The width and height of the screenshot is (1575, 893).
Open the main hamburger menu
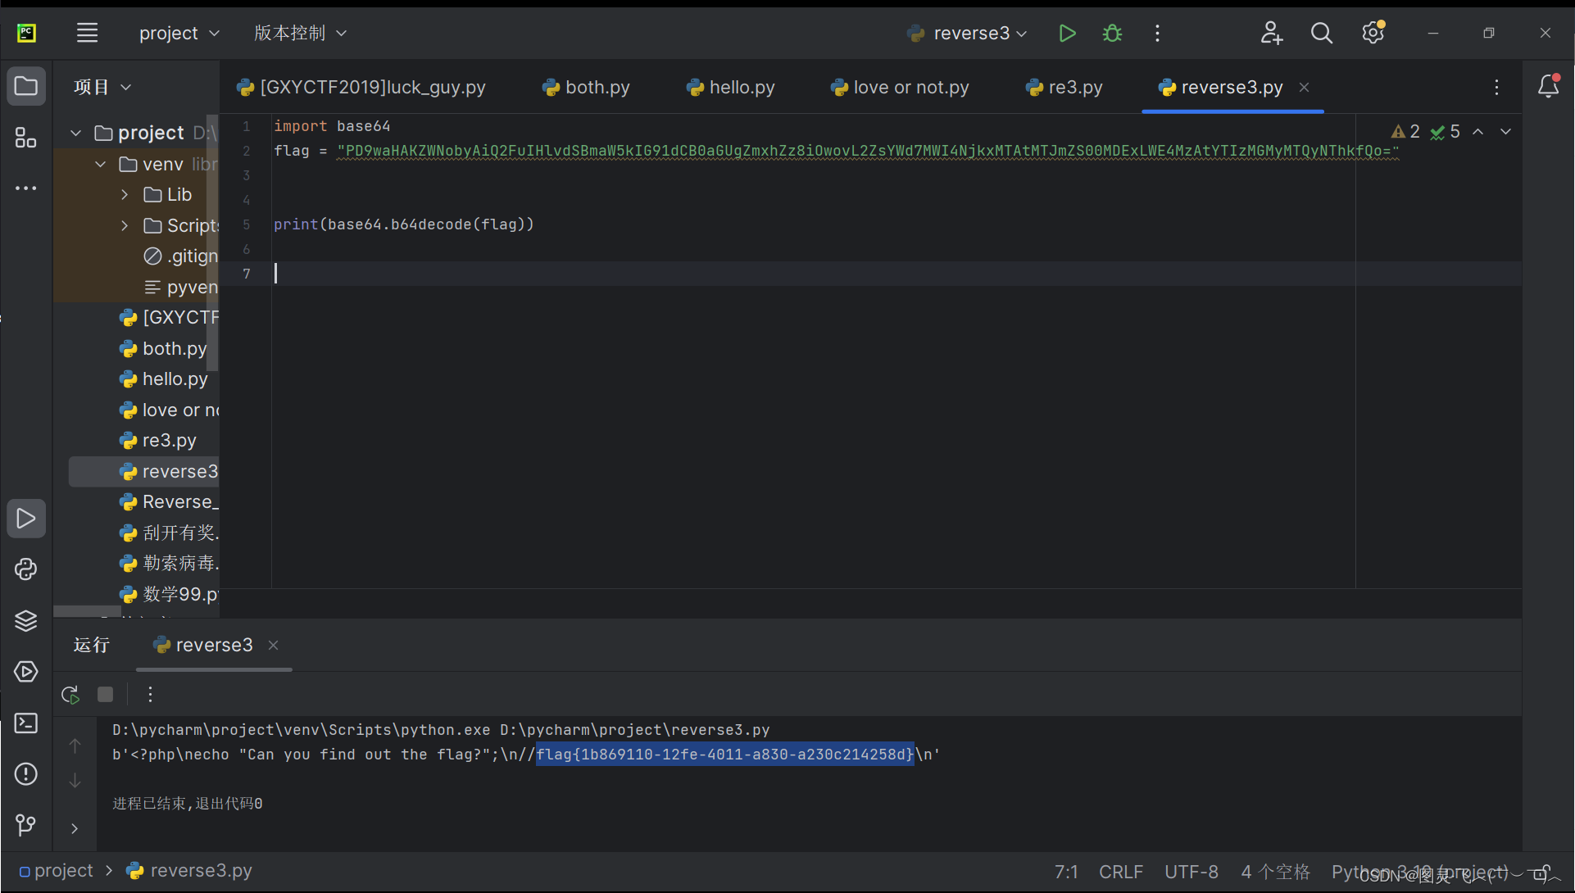coord(87,33)
